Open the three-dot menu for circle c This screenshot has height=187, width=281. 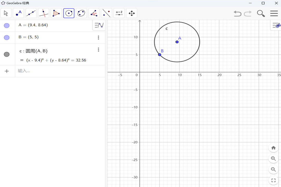[x=98, y=49]
